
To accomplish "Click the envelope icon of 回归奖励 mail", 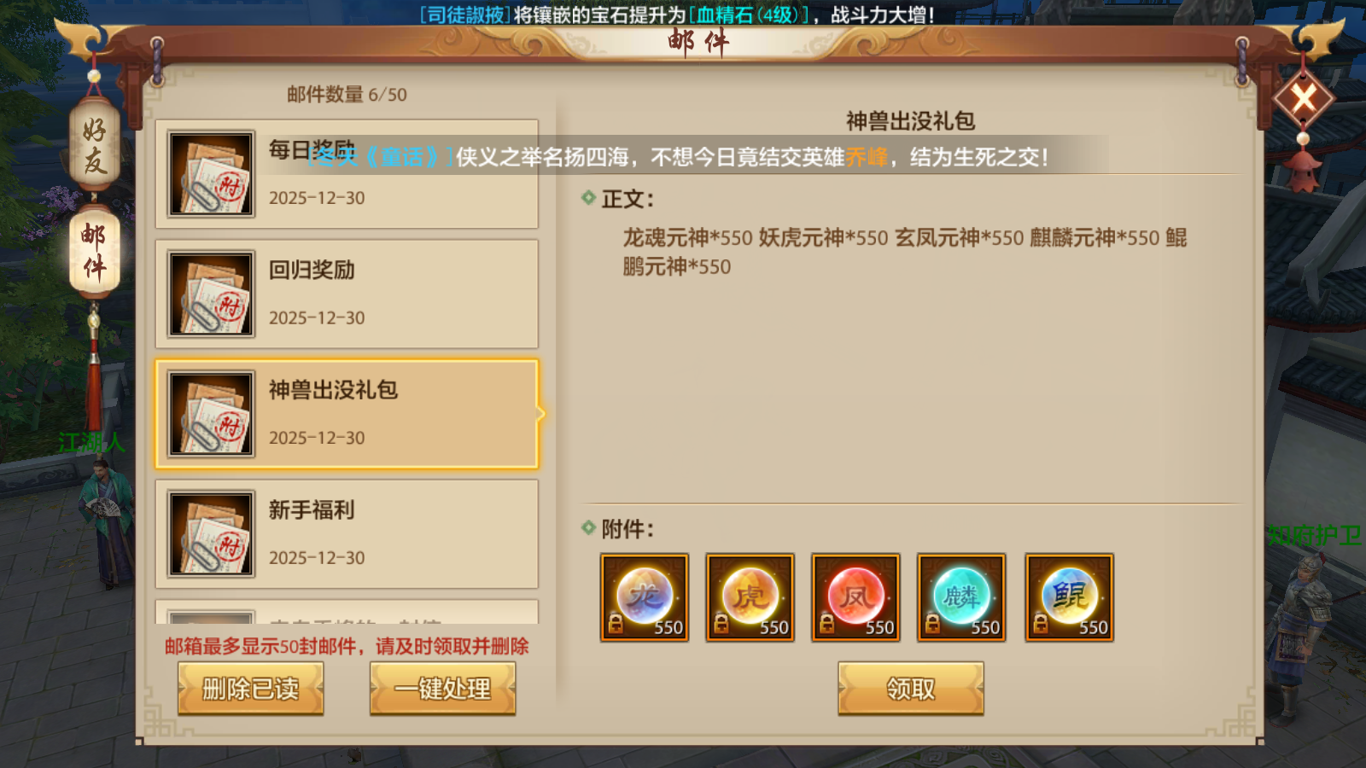I will [211, 294].
